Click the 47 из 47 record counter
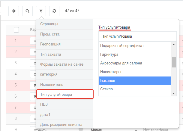 (72, 11)
